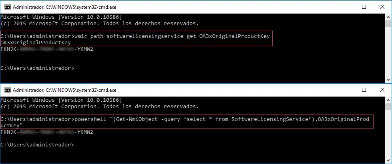Click scroll-down arrow in the top window
Screen dimensions: 392x164
[x=388, y=80]
